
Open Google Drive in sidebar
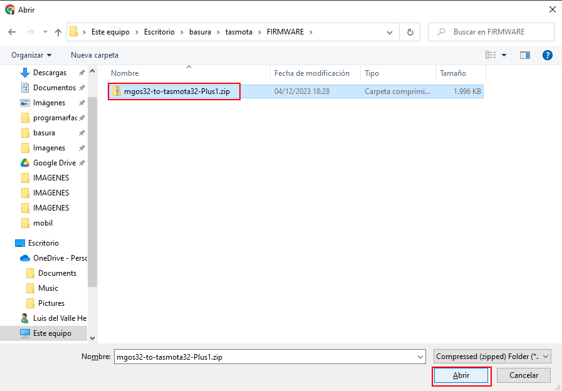point(54,163)
